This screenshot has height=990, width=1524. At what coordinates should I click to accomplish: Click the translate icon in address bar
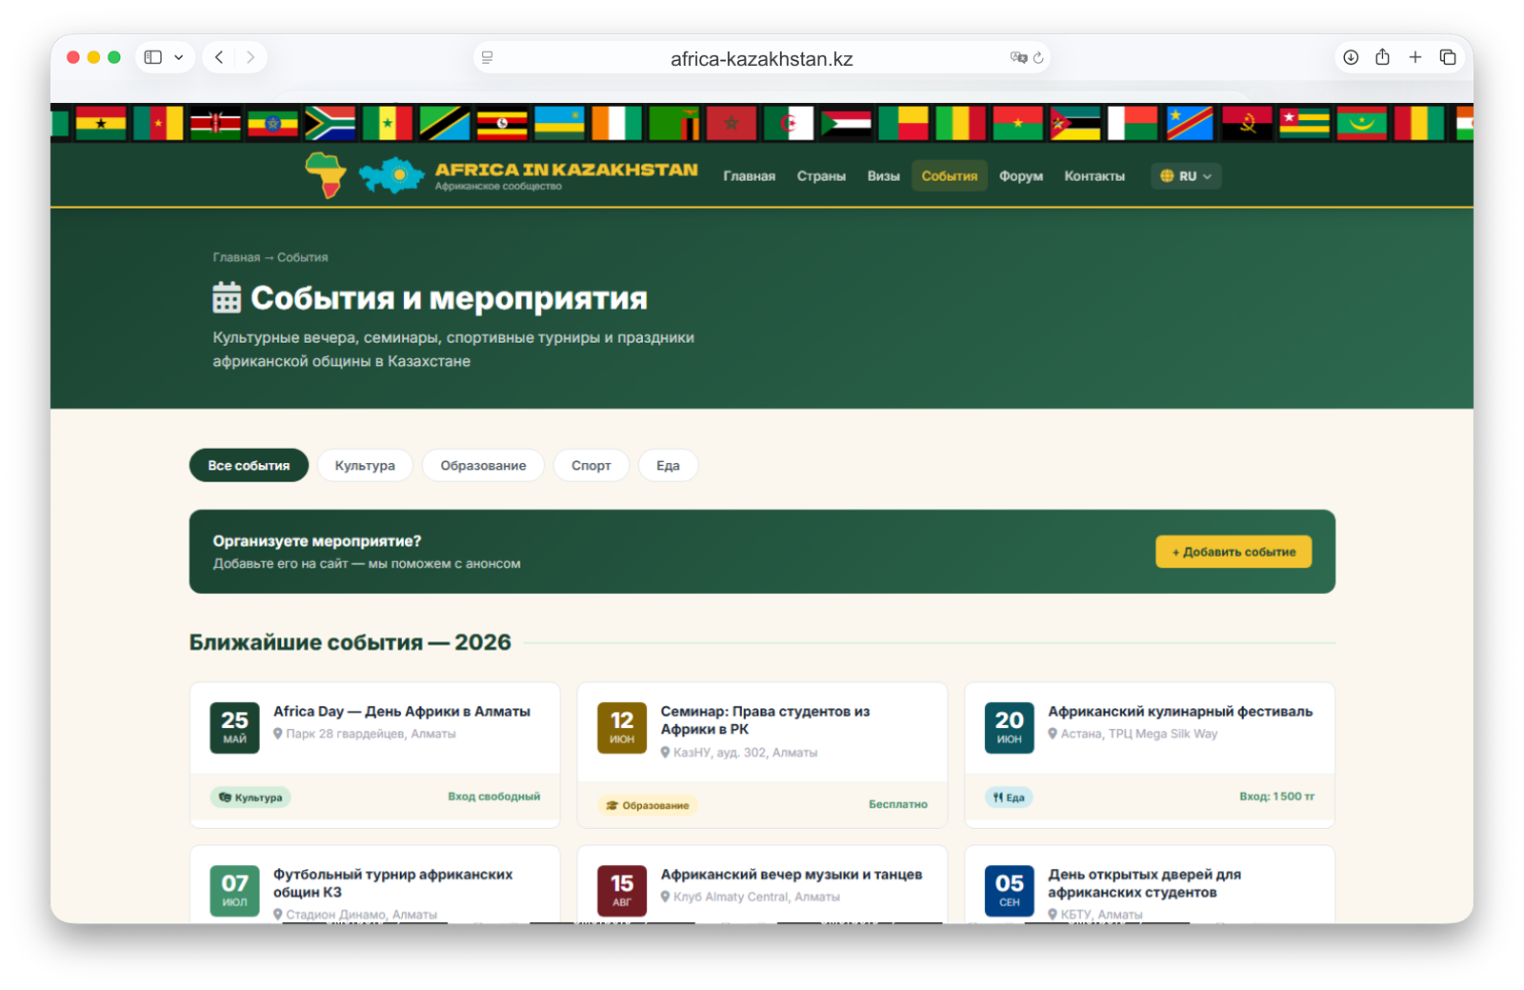click(1018, 58)
